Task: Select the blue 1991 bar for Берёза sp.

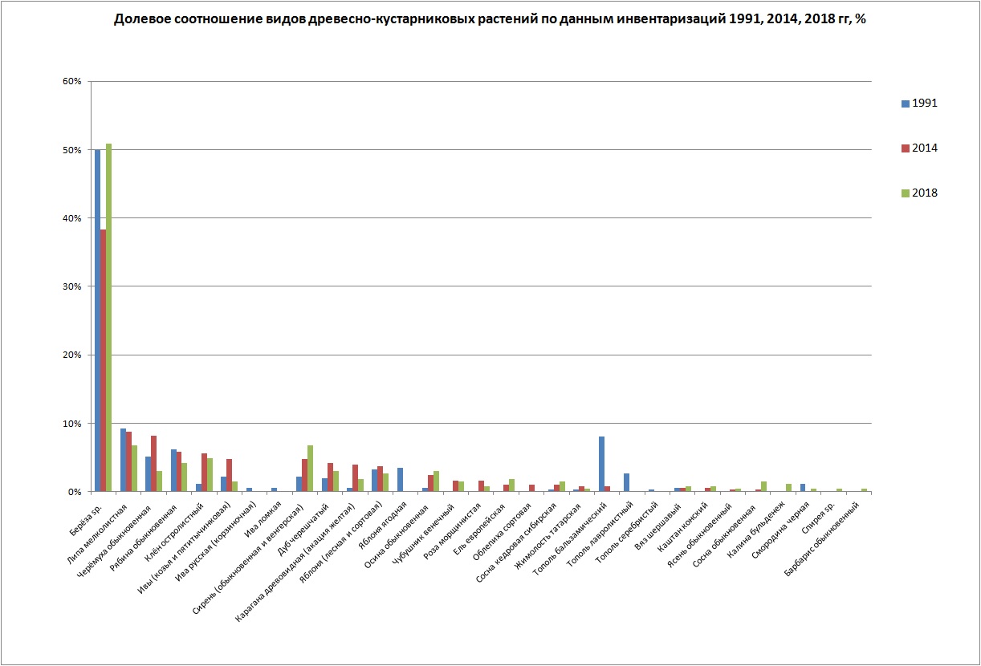Action: 98,321
